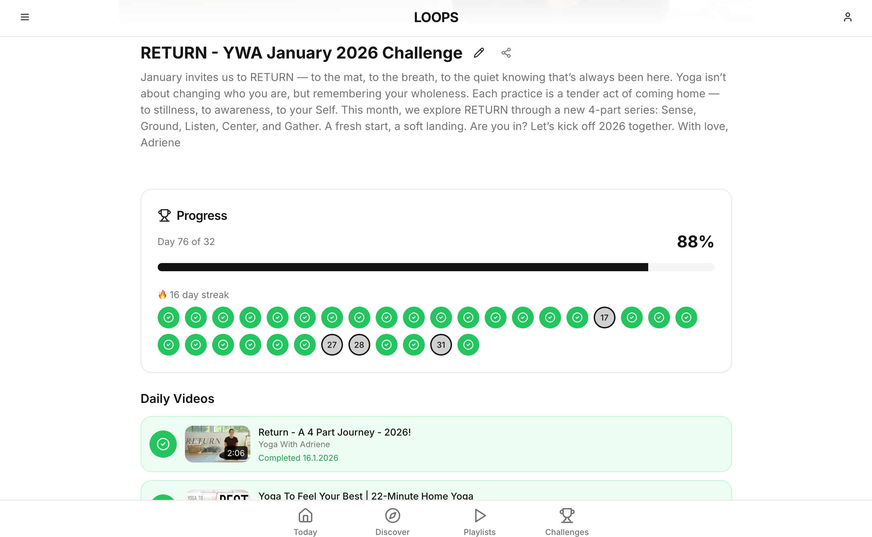Open Return - A 4 Part Journey title
The height and width of the screenshot is (537, 872).
pos(334,432)
